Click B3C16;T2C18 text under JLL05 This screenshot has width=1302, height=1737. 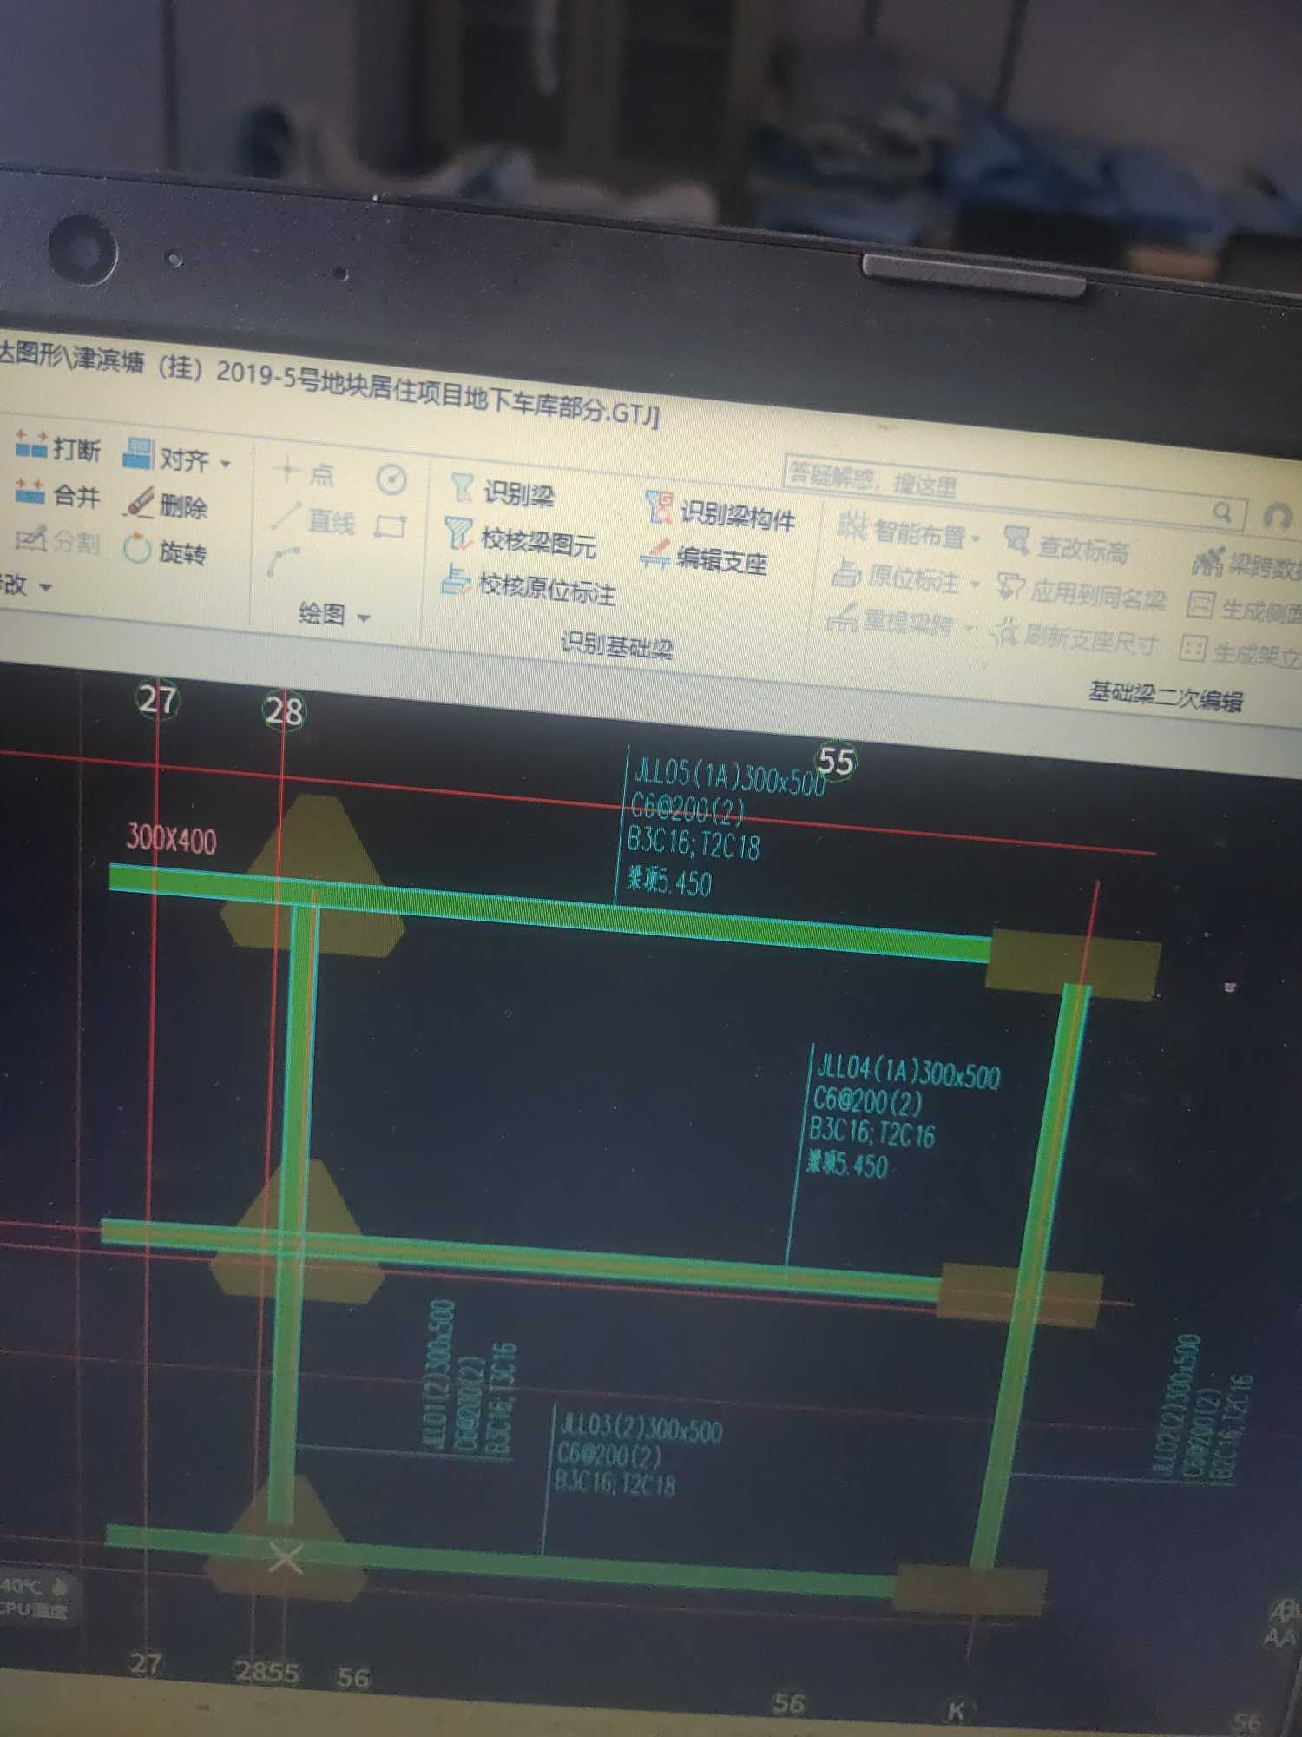(x=693, y=842)
